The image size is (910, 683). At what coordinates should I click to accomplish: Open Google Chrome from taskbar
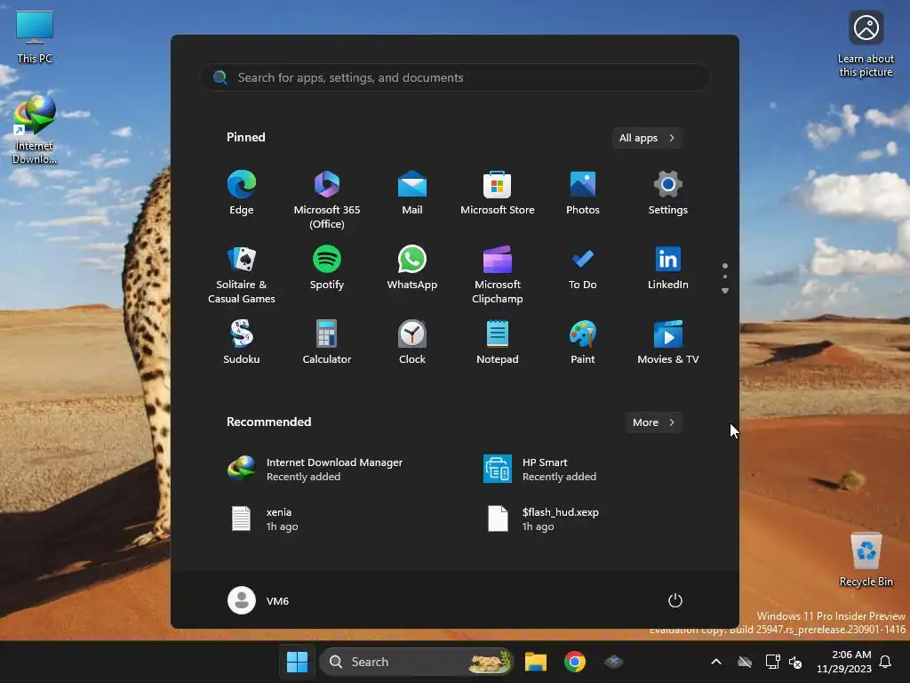pos(575,662)
